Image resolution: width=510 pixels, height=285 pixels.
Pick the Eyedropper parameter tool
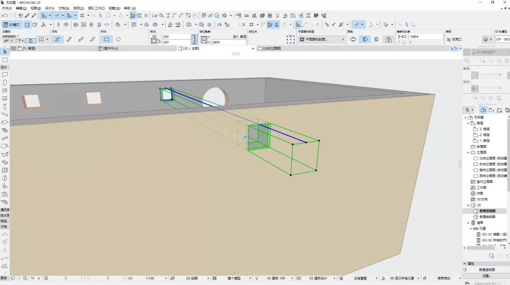27,16
